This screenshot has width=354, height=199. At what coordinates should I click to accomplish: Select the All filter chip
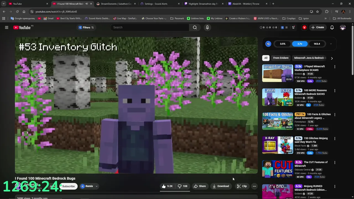[266, 58]
